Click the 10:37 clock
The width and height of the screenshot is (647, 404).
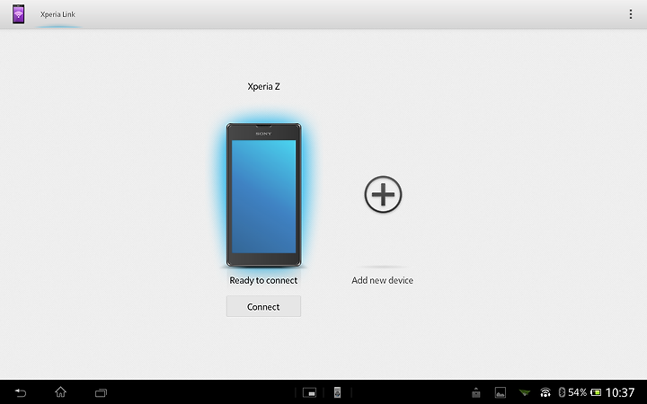click(620, 392)
